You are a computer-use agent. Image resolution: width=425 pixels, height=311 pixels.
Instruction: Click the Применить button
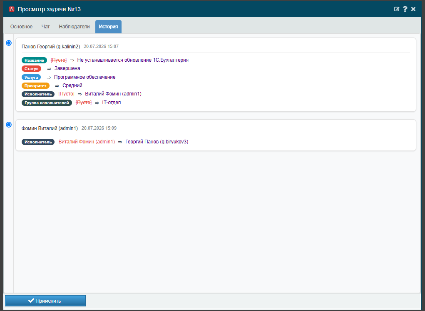click(x=45, y=301)
